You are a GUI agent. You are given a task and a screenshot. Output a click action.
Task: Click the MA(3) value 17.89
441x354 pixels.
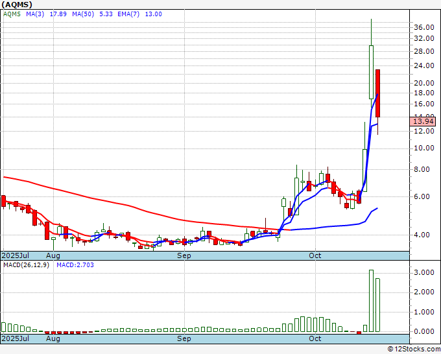point(58,14)
